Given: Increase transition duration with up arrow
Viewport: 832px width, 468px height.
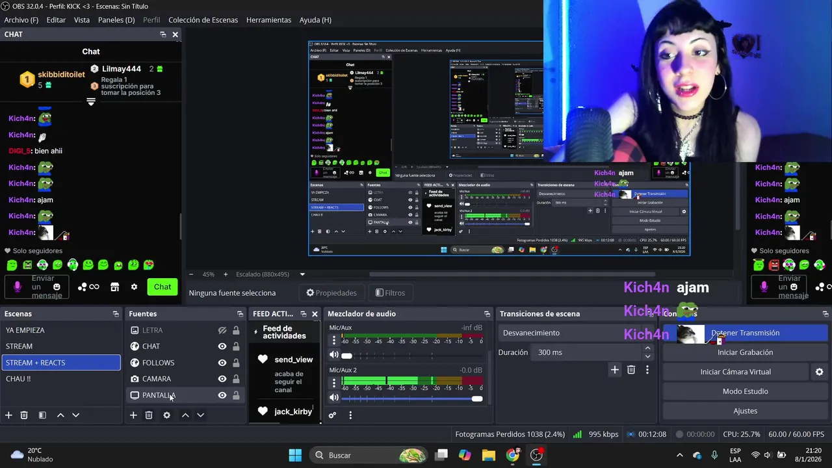Looking at the screenshot, I should click(647, 348).
